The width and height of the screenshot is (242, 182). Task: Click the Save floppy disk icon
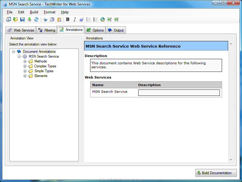[x=22, y=19]
